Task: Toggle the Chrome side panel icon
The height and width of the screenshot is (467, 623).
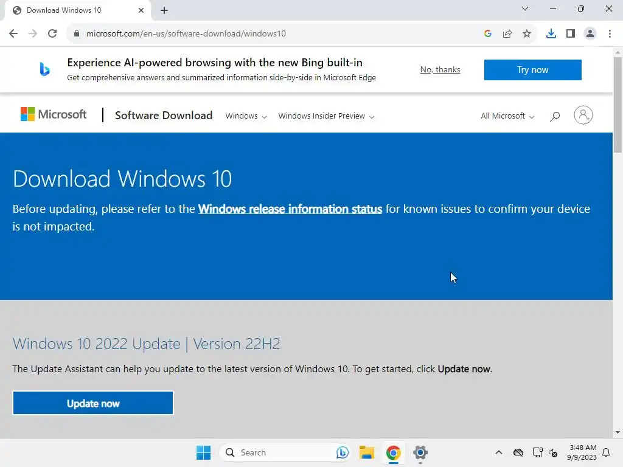Action: (571, 33)
